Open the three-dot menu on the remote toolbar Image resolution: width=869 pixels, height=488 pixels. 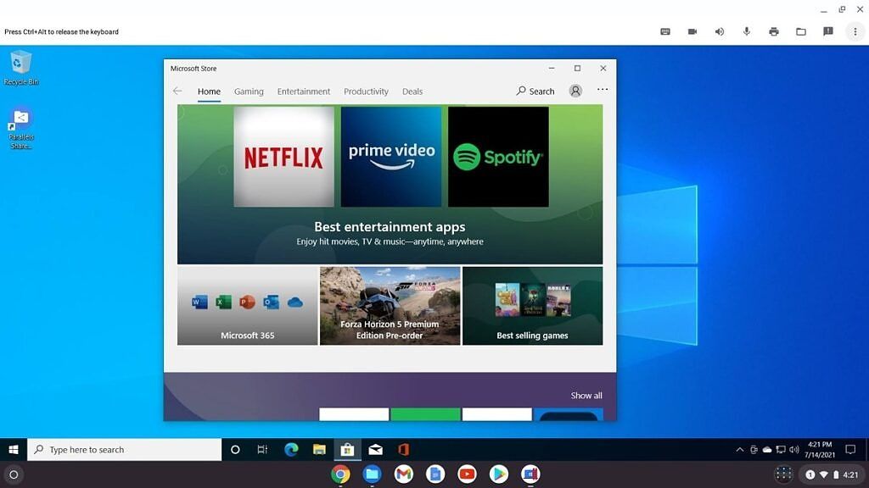(x=854, y=31)
